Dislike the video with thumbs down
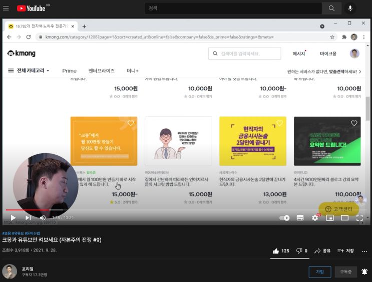The height and width of the screenshot is (282, 372). point(301,251)
